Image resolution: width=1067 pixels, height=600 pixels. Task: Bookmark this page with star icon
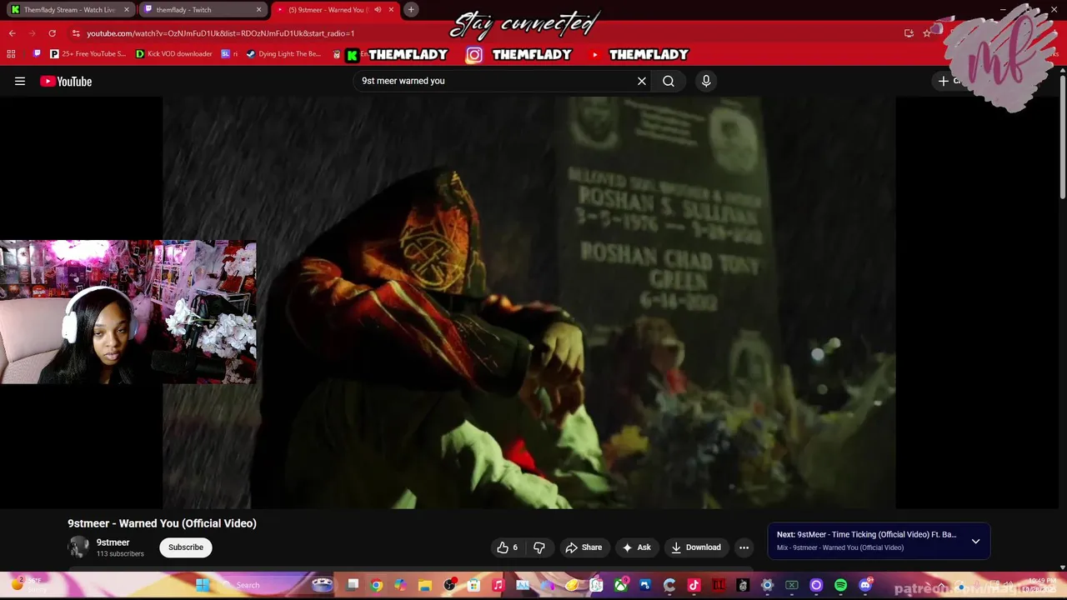coord(927,33)
